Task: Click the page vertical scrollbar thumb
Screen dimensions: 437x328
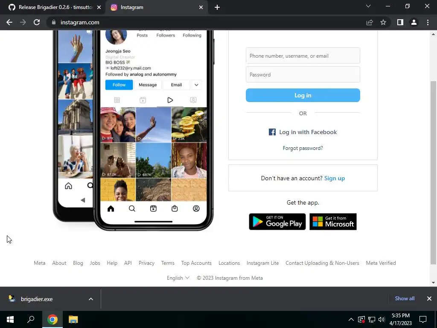Action: click(433, 173)
